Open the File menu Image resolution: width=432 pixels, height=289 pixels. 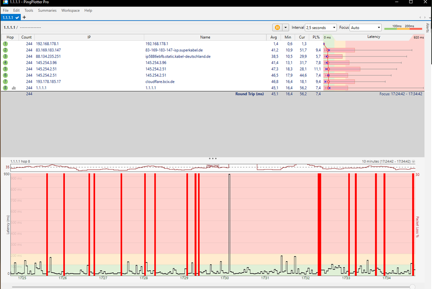[x=6, y=10]
